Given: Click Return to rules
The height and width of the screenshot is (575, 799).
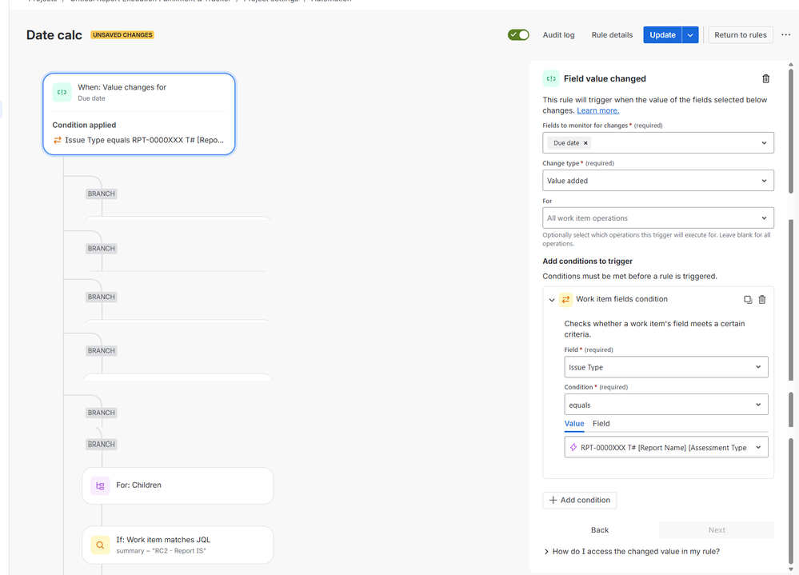Looking at the screenshot, I should (741, 34).
